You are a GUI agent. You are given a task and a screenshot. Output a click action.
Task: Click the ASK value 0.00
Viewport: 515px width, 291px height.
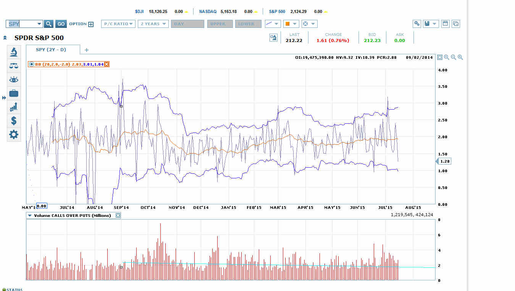pos(400,40)
